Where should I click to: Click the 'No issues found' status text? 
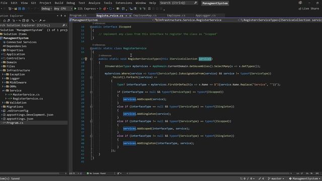(x=98, y=173)
